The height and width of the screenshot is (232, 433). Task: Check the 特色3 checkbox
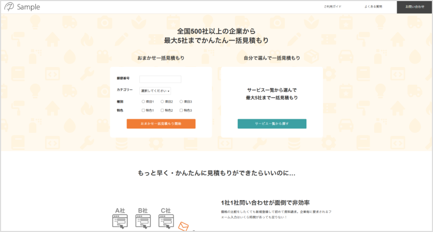coord(181,111)
